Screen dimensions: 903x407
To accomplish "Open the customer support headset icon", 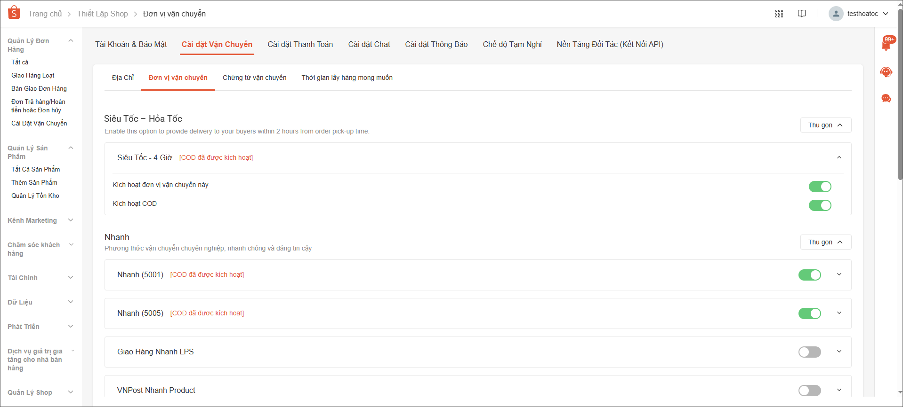I will click(886, 72).
